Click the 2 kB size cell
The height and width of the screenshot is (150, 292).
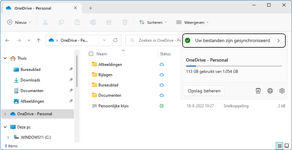pos(282,106)
